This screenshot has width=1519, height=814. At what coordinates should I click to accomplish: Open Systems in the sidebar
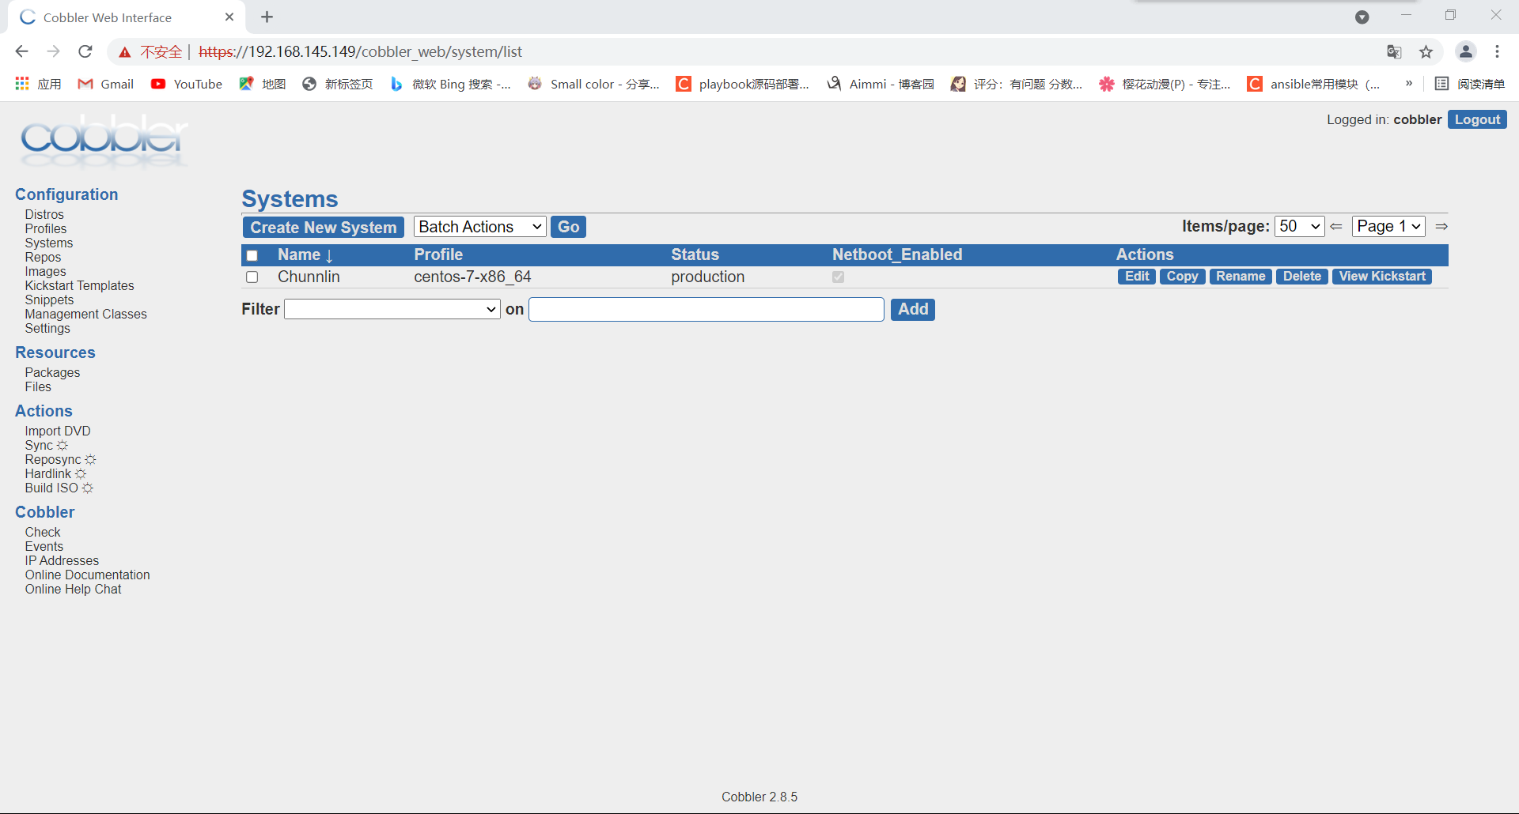click(49, 243)
